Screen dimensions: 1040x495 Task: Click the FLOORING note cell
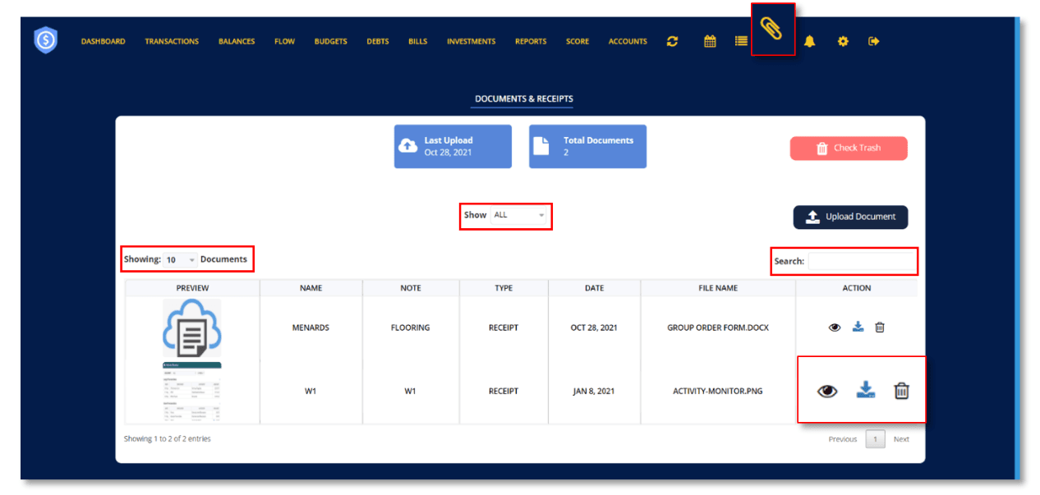pyautogui.click(x=411, y=328)
